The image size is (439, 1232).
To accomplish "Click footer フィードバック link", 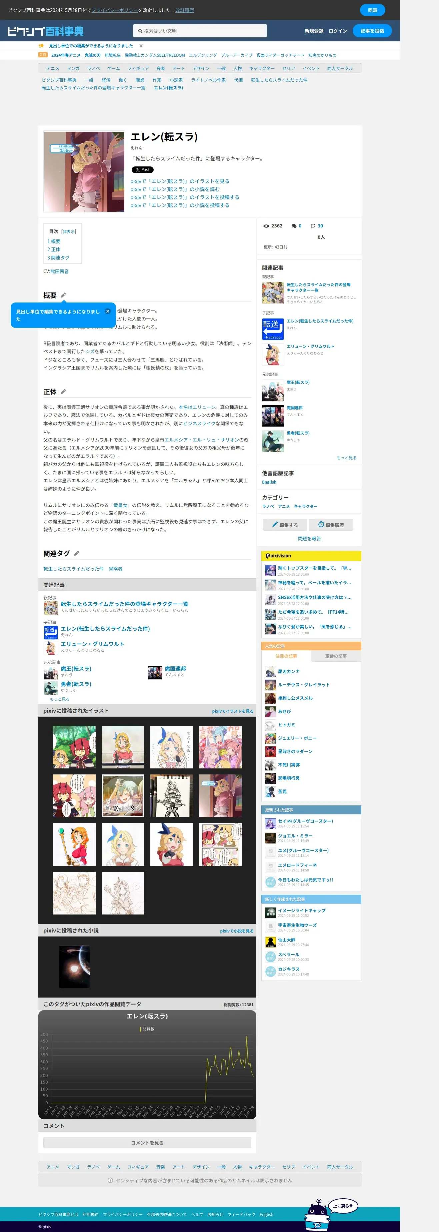I will (241, 1214).
